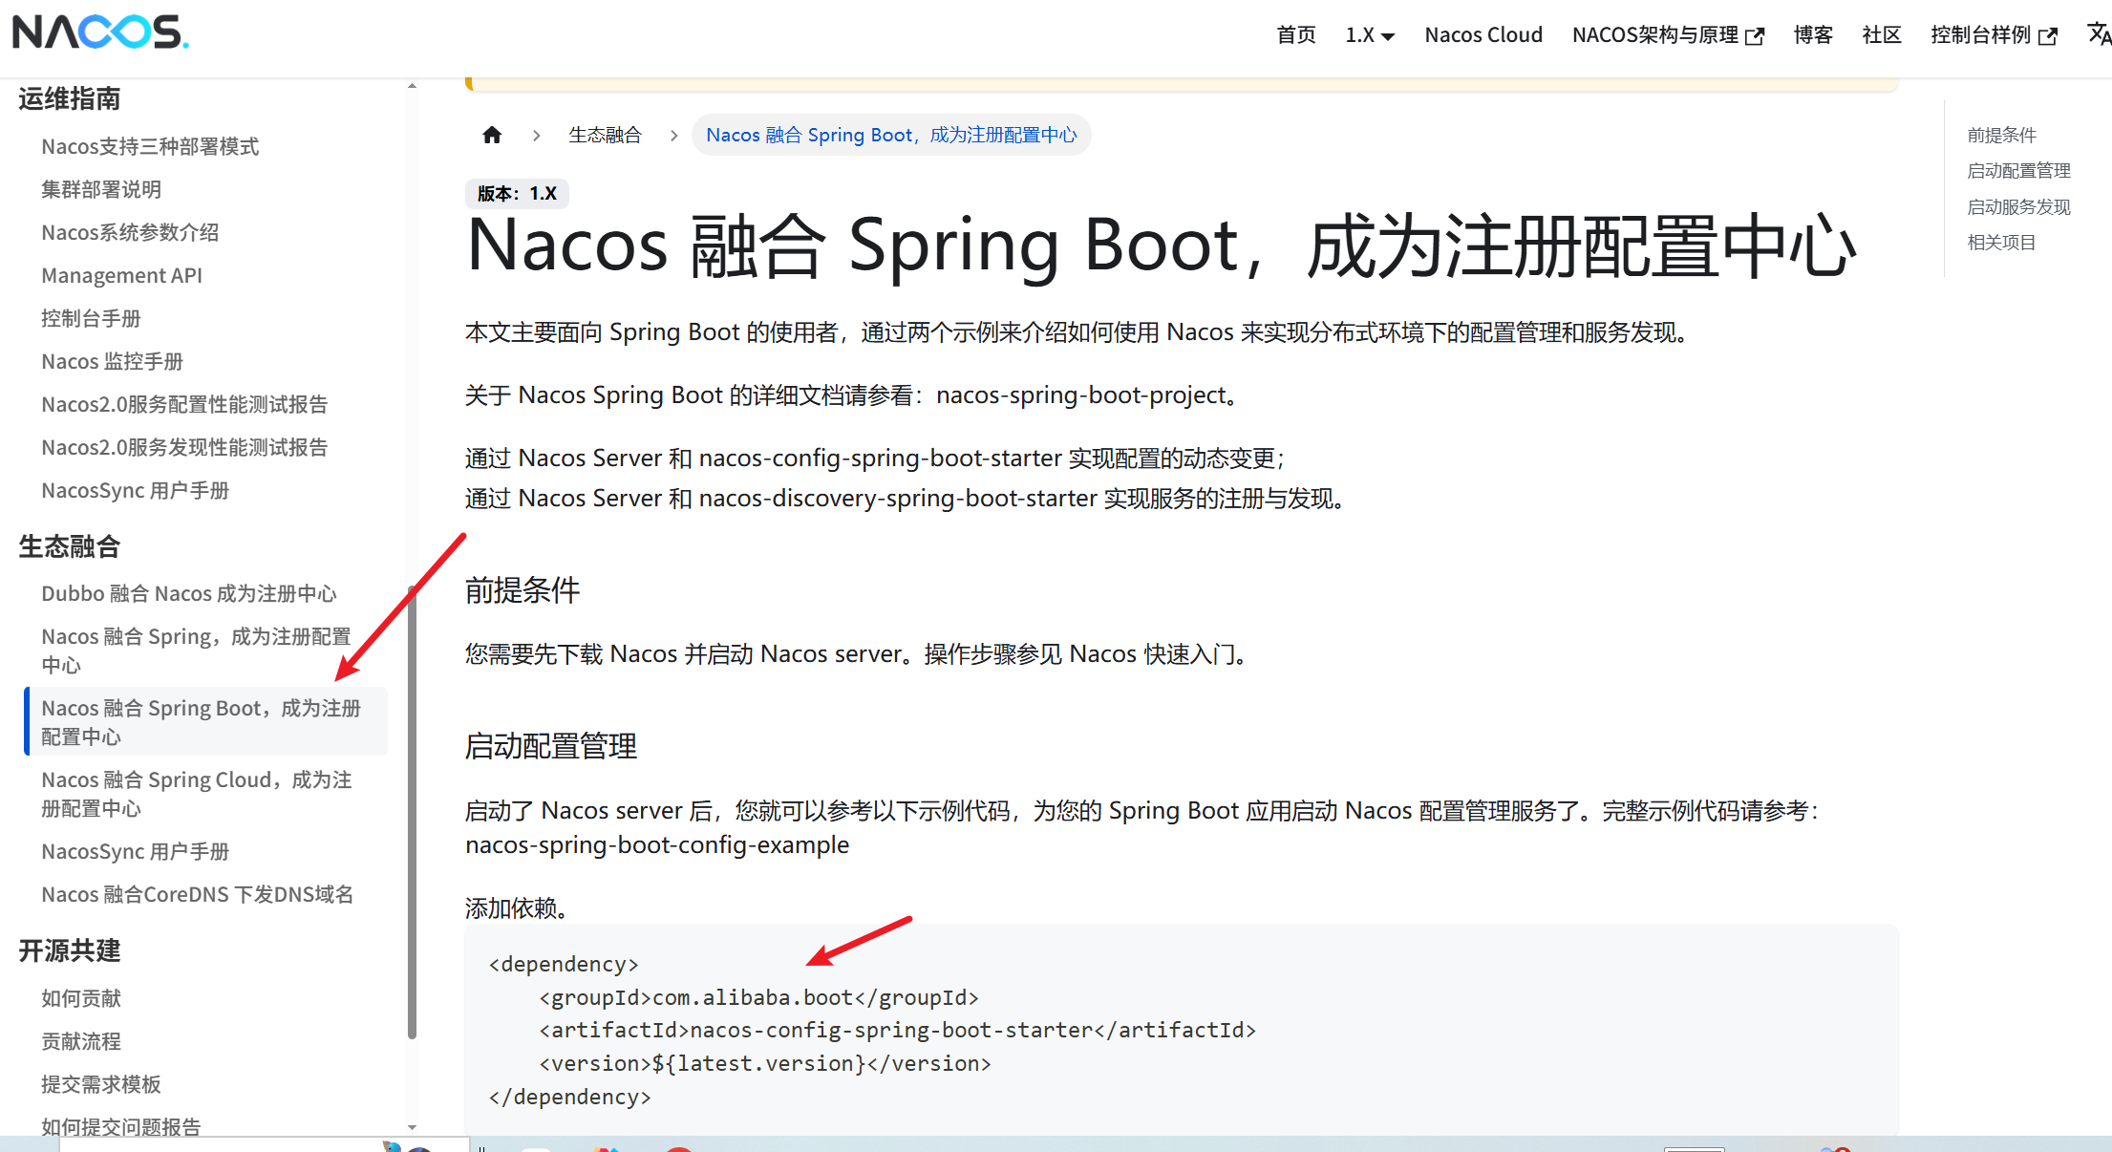
Task: Open Dubbo 融合 Nacos 成为注册中心 page
Action: (189, 593)
